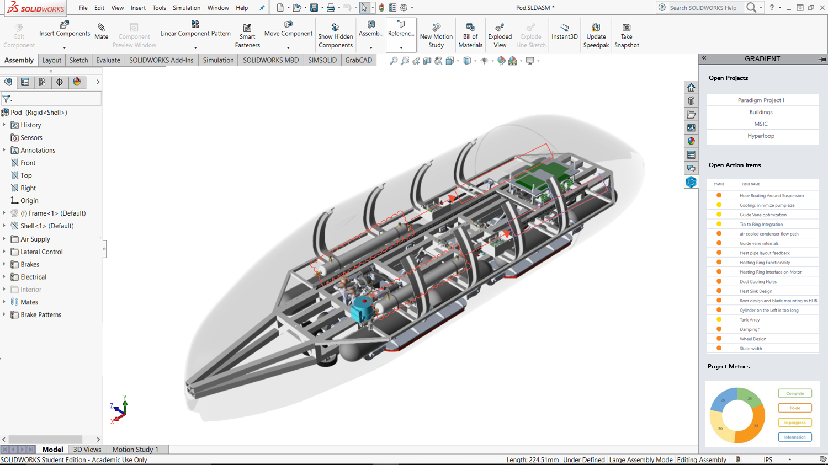The height and width of the screenshot is (465, 828).
Task: Expand the Annotations folder
Action: point(4,150)
